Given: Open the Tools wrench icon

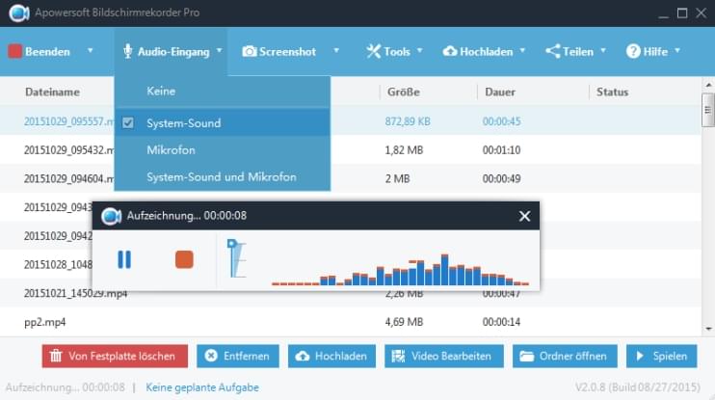Looking at the screenshot, I should pos(373,51).
